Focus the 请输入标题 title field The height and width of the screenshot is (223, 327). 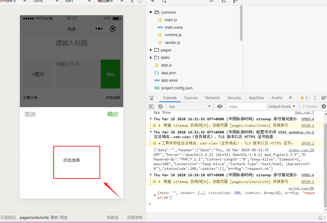point(72,43)
